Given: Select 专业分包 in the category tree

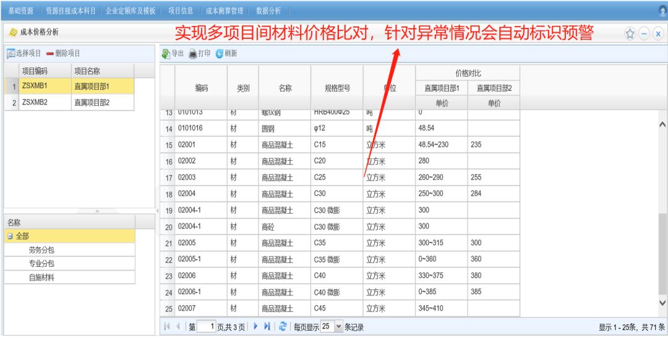Looking at the screenshot, I should coord(41,264).
